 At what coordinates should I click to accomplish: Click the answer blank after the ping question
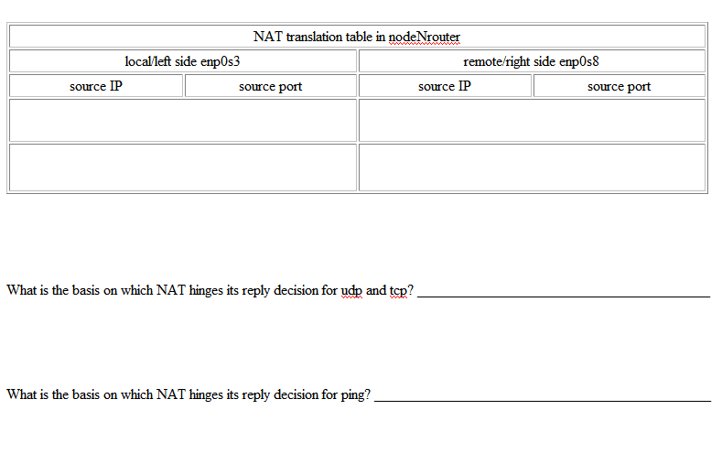click(542, 395)
